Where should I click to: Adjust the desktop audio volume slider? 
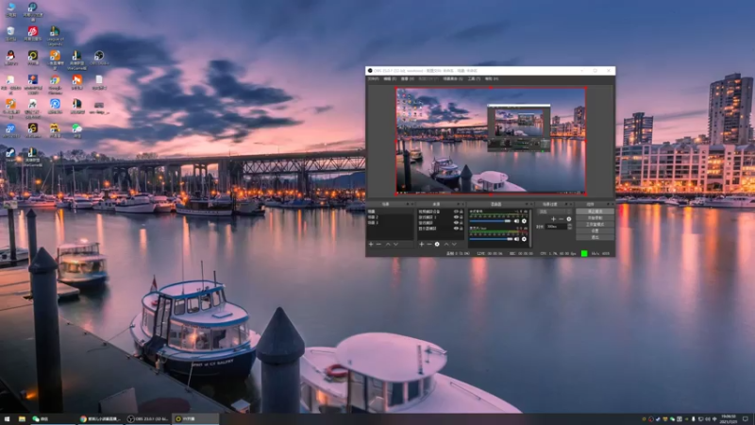(490, 221)
